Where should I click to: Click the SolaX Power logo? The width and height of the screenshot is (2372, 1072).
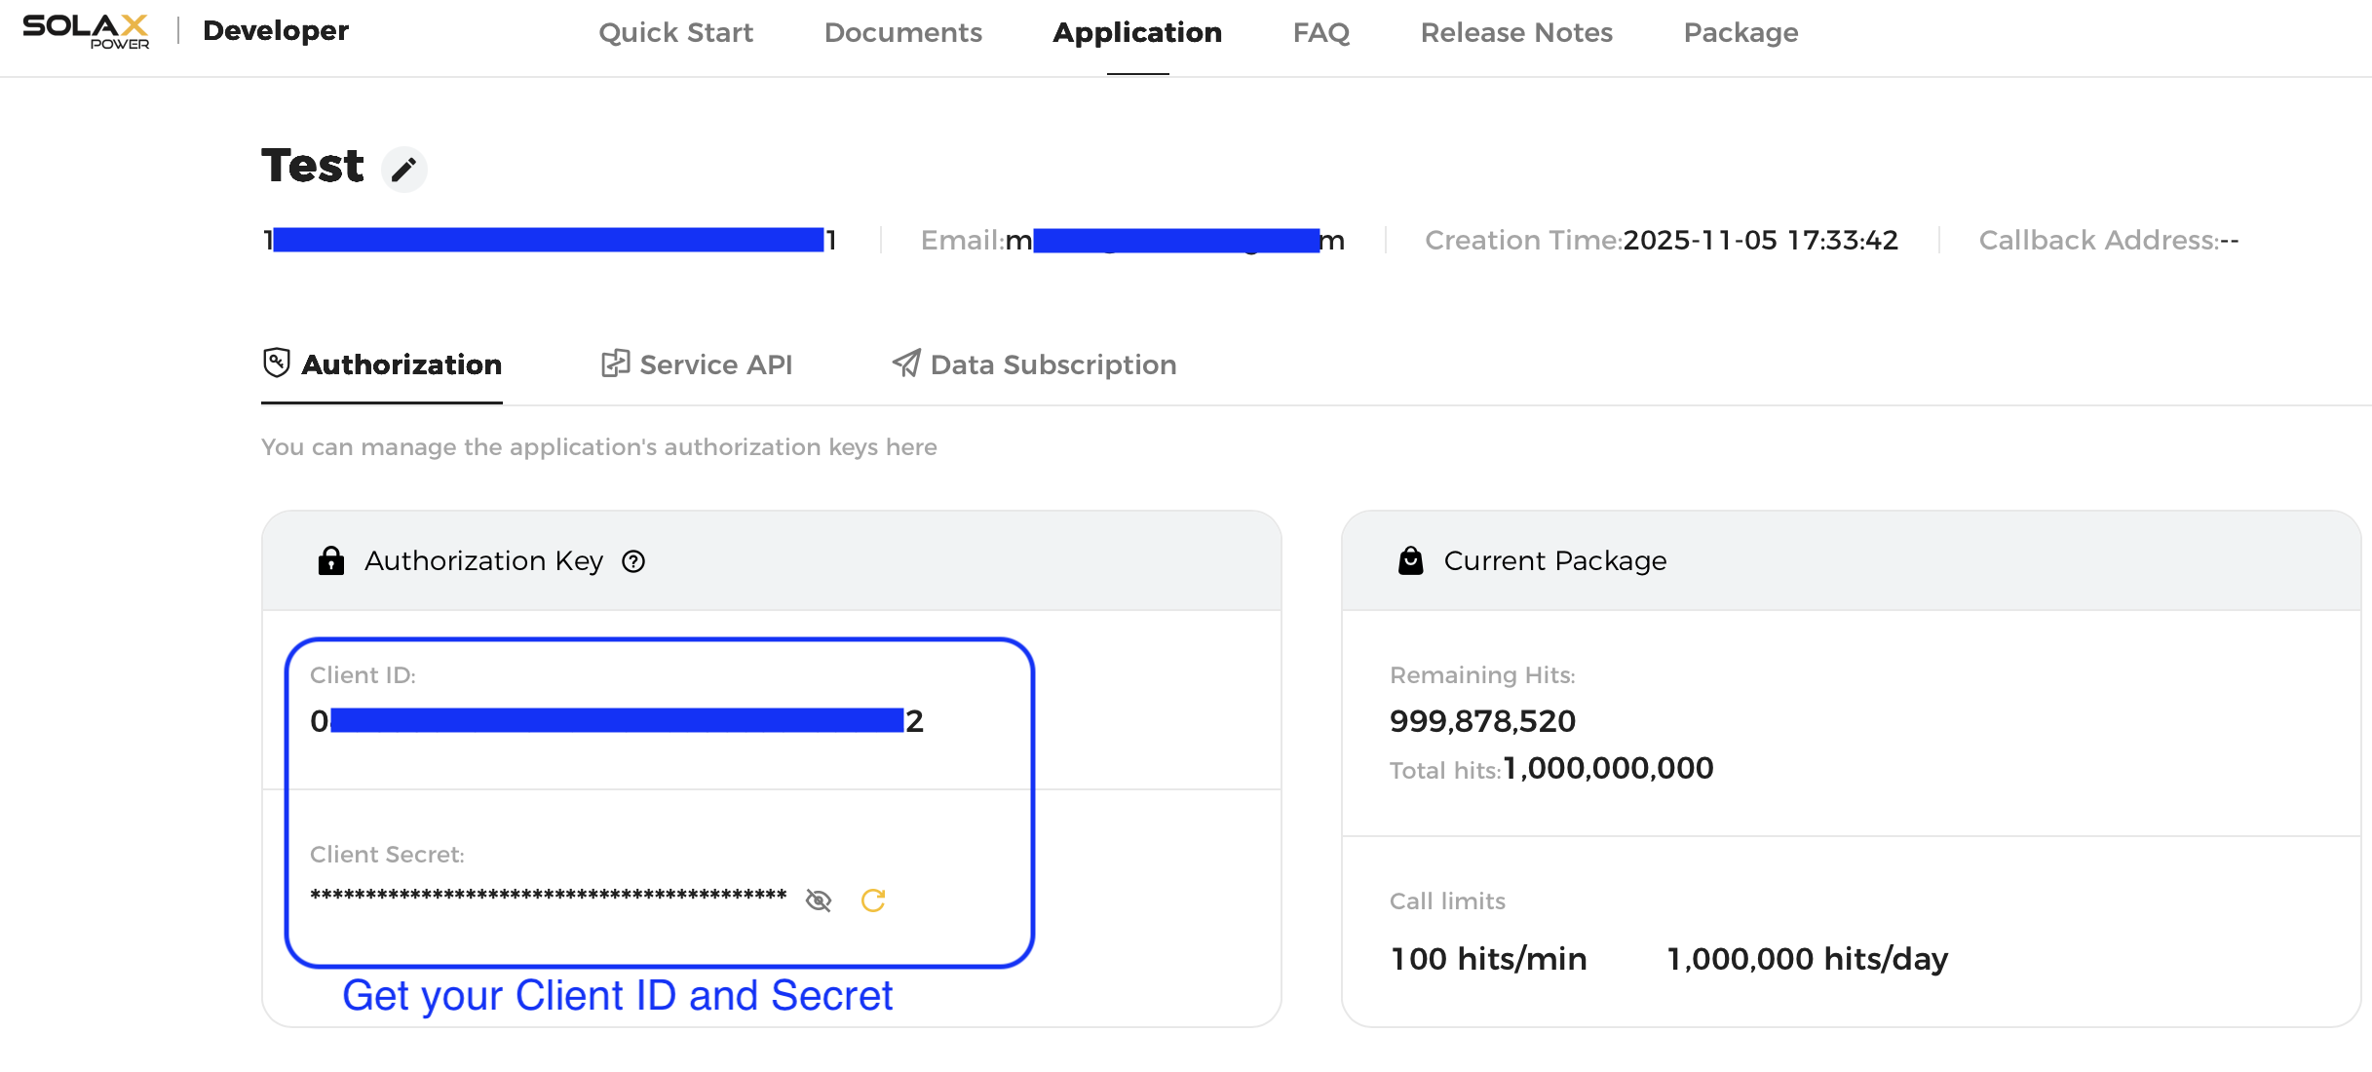click(86, 31)
